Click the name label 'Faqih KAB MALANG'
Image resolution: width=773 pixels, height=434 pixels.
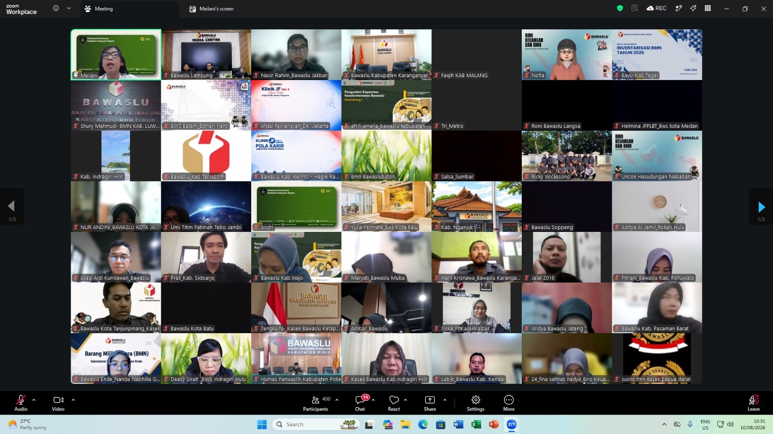click(464, 75)
